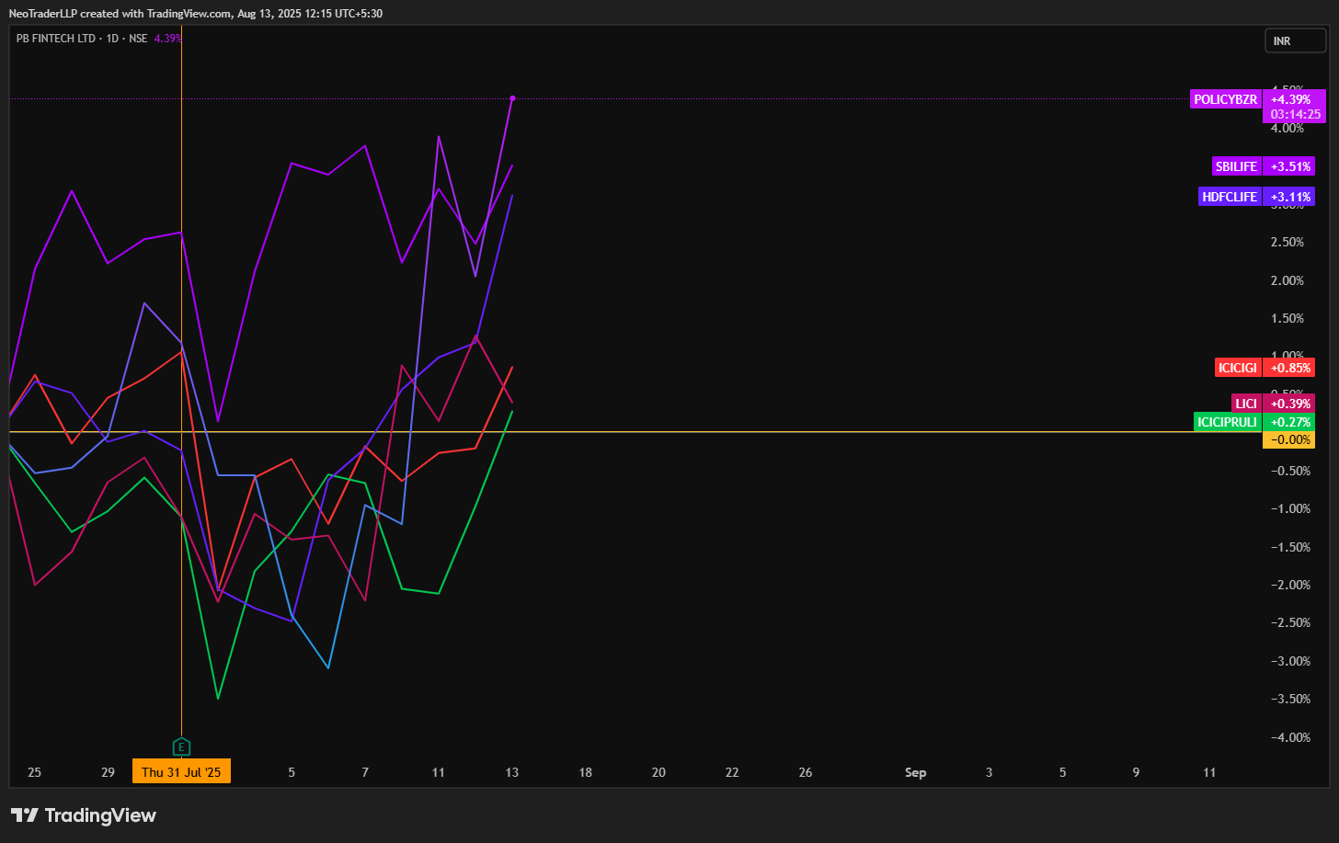Click the NeoTraderLLP attribution header text
This screenshot has height=843, width=1339.
point(195,14)
